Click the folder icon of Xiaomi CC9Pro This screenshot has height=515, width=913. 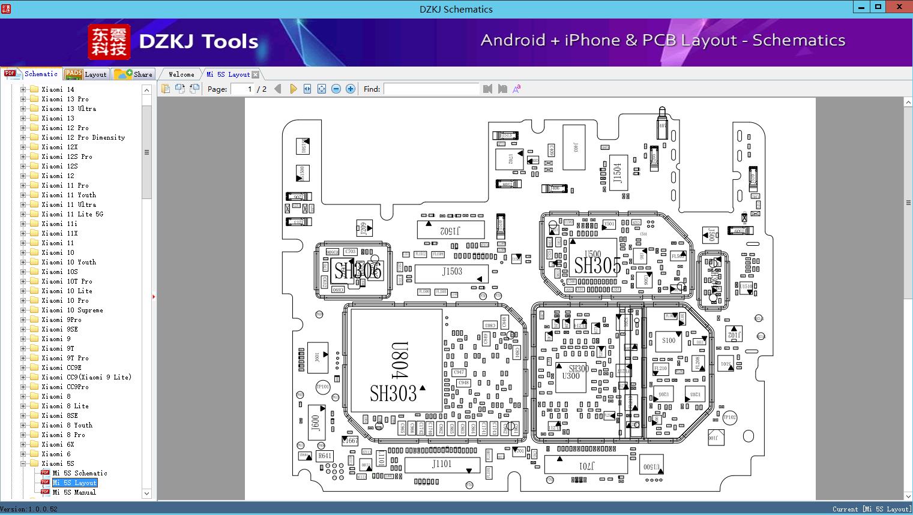click(34, 387)
